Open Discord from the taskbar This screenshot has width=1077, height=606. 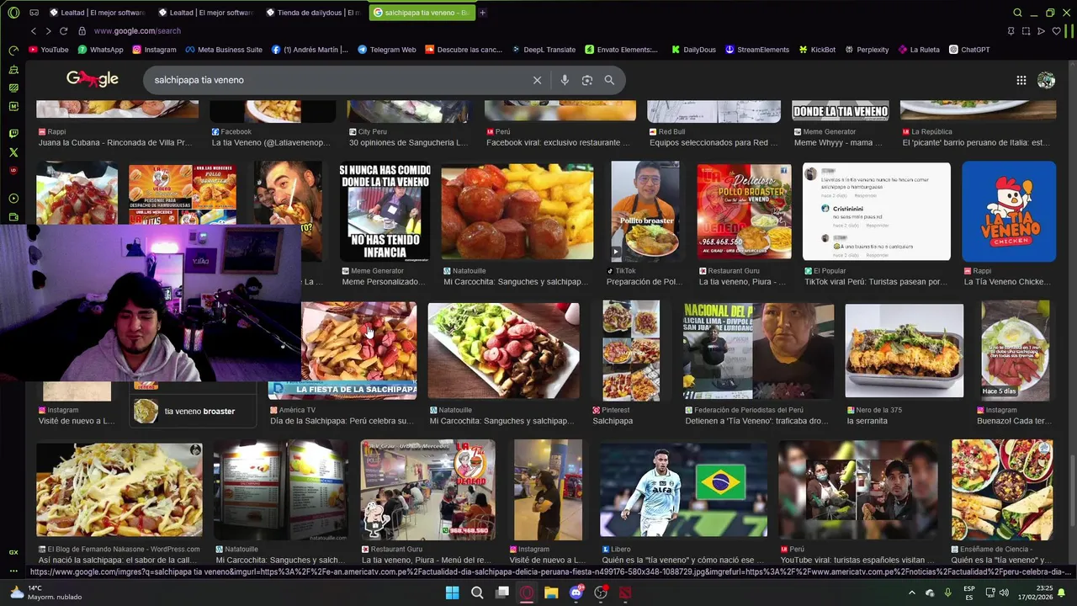(x=576, y=593)
